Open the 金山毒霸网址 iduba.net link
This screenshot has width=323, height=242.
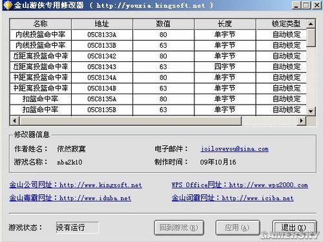click(x=70, y=198)
